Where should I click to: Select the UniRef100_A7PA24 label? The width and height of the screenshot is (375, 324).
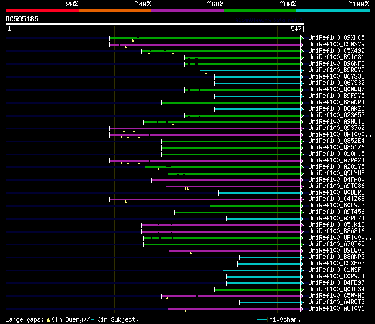tap(336, 161)
